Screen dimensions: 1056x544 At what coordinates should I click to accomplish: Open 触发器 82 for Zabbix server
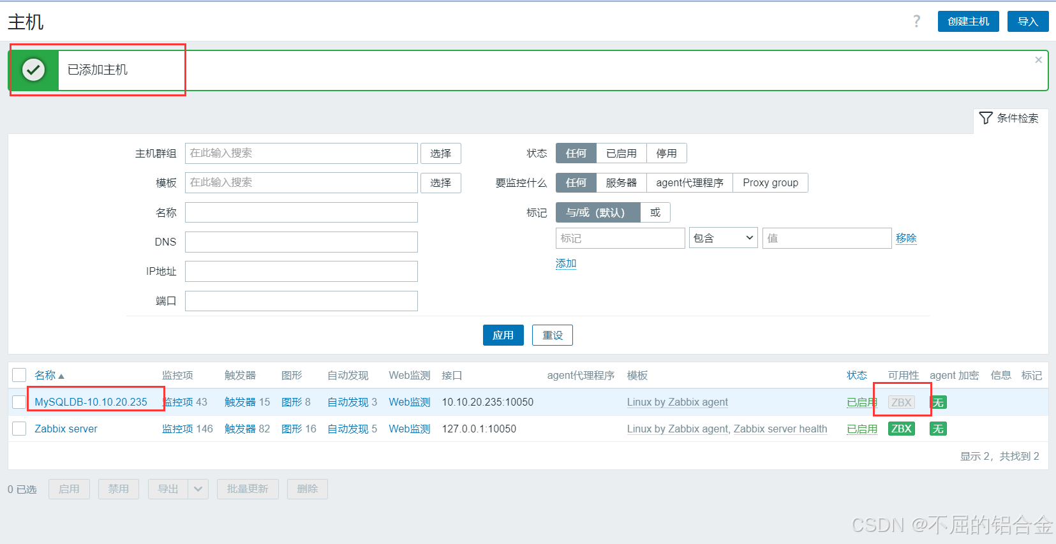pos(240,429)
